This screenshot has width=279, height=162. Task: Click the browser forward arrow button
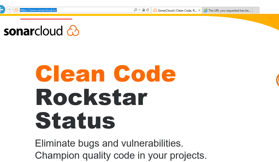[x=9, y=10]
